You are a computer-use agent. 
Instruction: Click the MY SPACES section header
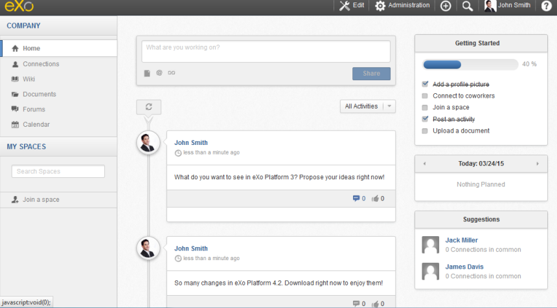pyautogui.click(x=27, y=146)
